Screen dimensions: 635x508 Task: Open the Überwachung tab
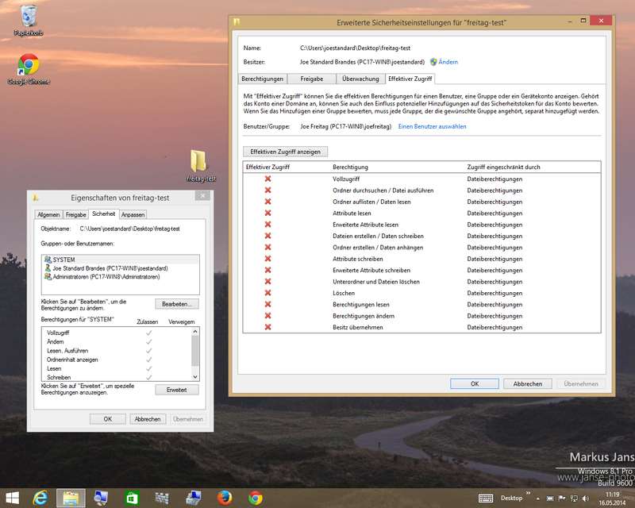tap(360, 79)
